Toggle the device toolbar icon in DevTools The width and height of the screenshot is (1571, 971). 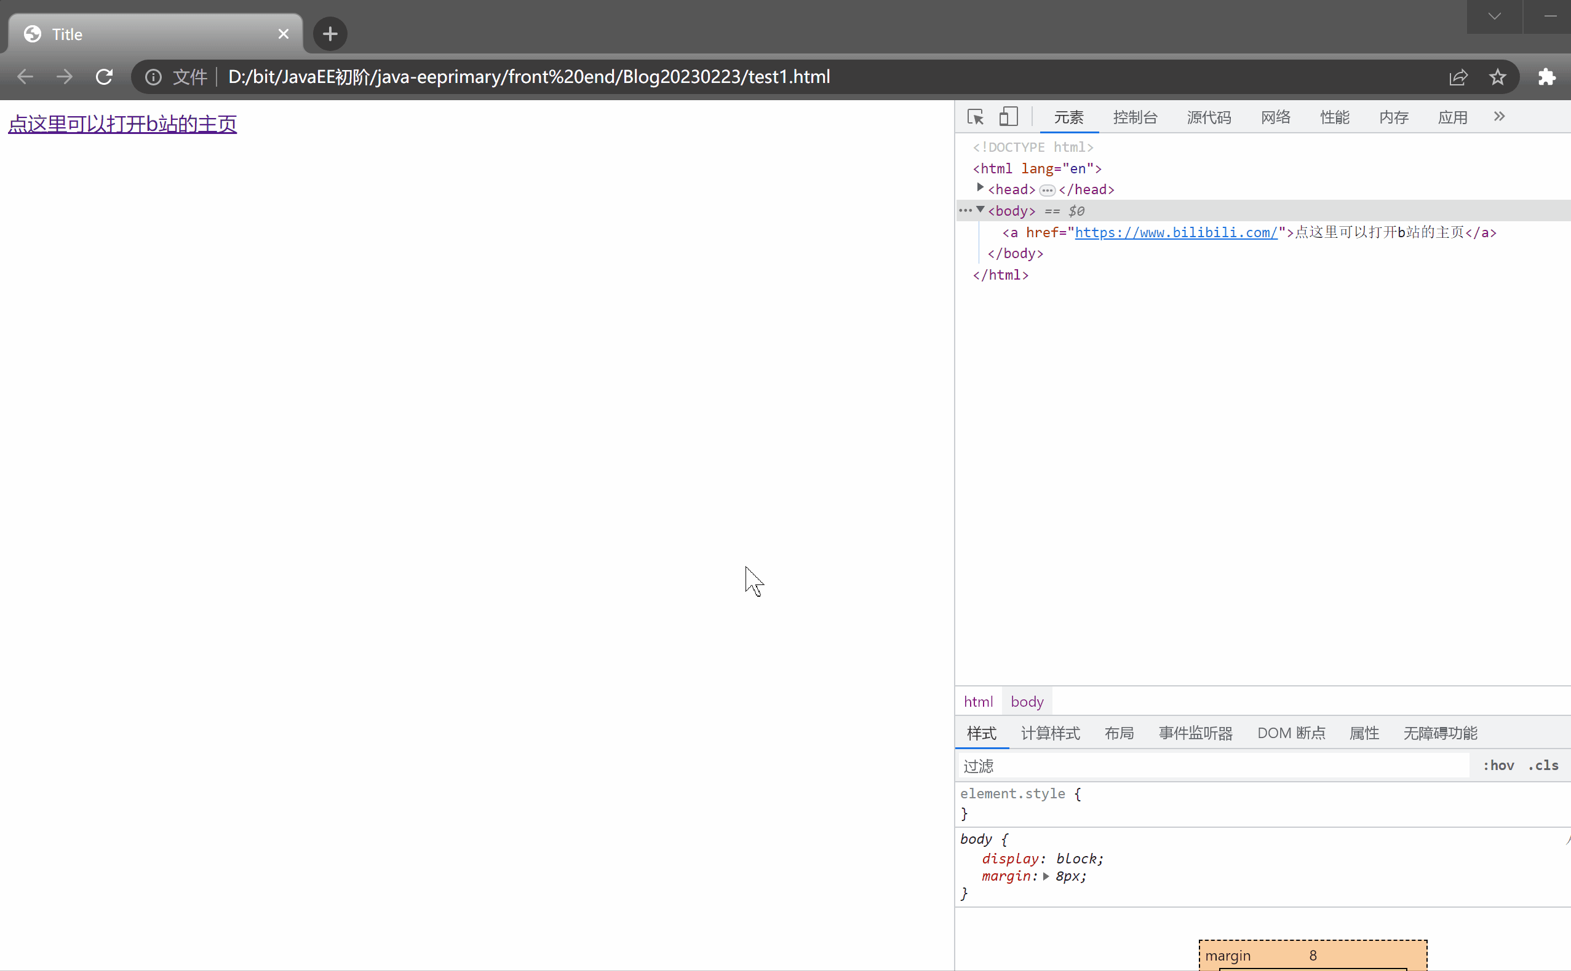[x=1009, y=117]
